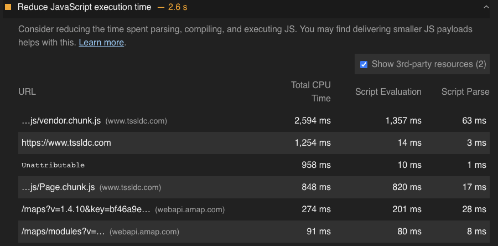This screenshot has height=246, width=498.
Task: Click the Script Evaluation column header
Action: 388,91
